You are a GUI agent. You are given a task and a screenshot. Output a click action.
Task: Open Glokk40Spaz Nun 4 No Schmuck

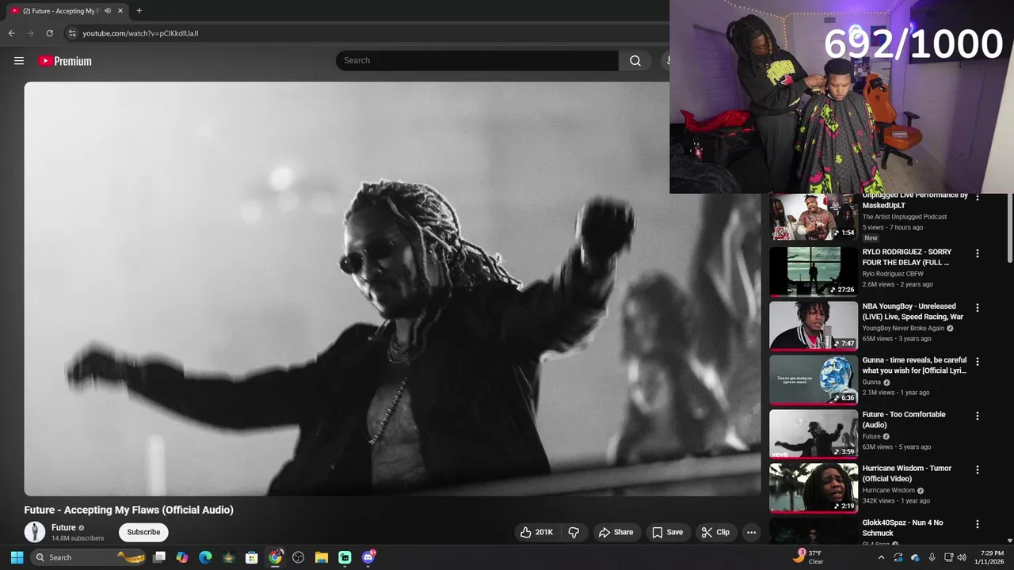(903, 527)
